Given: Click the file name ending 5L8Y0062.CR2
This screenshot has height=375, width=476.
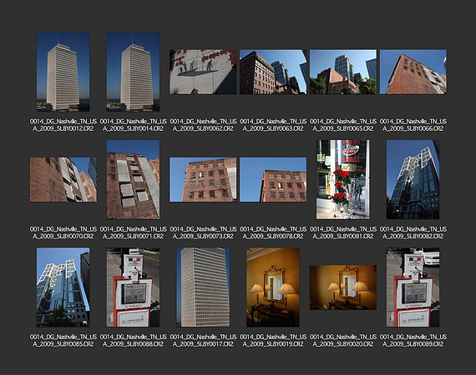Looking at the screenshot, I should pyautogui.click(x=203, y=125).
